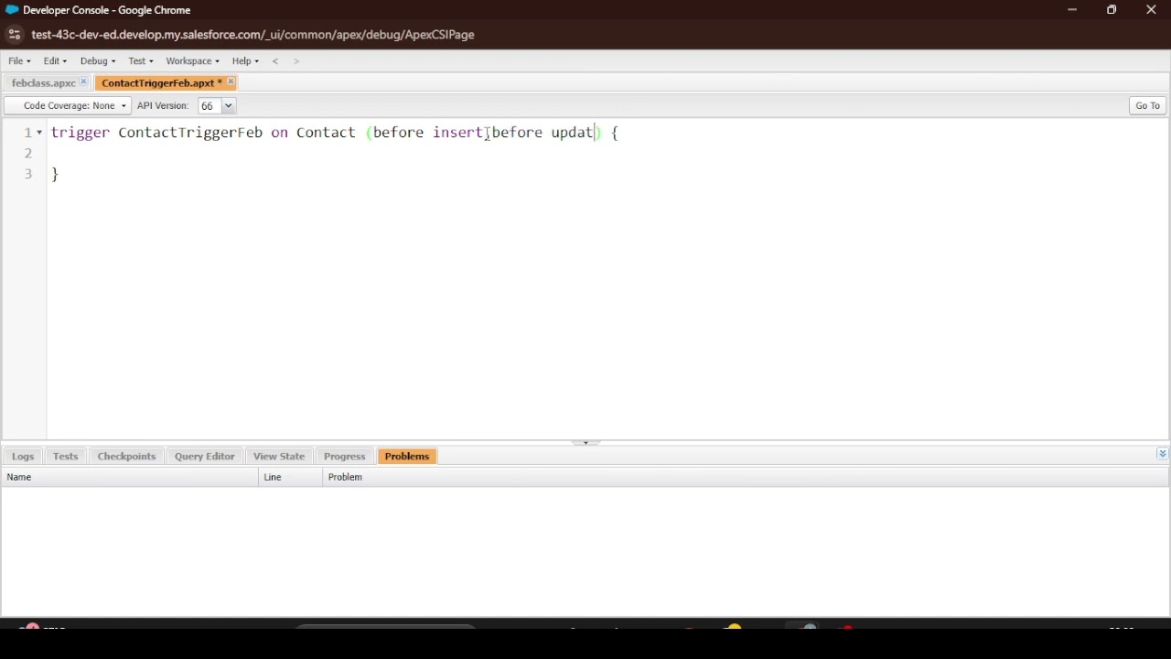1171x659 pixels.
Task: Open the Debug menu
Action: click(x=98, y=61)
